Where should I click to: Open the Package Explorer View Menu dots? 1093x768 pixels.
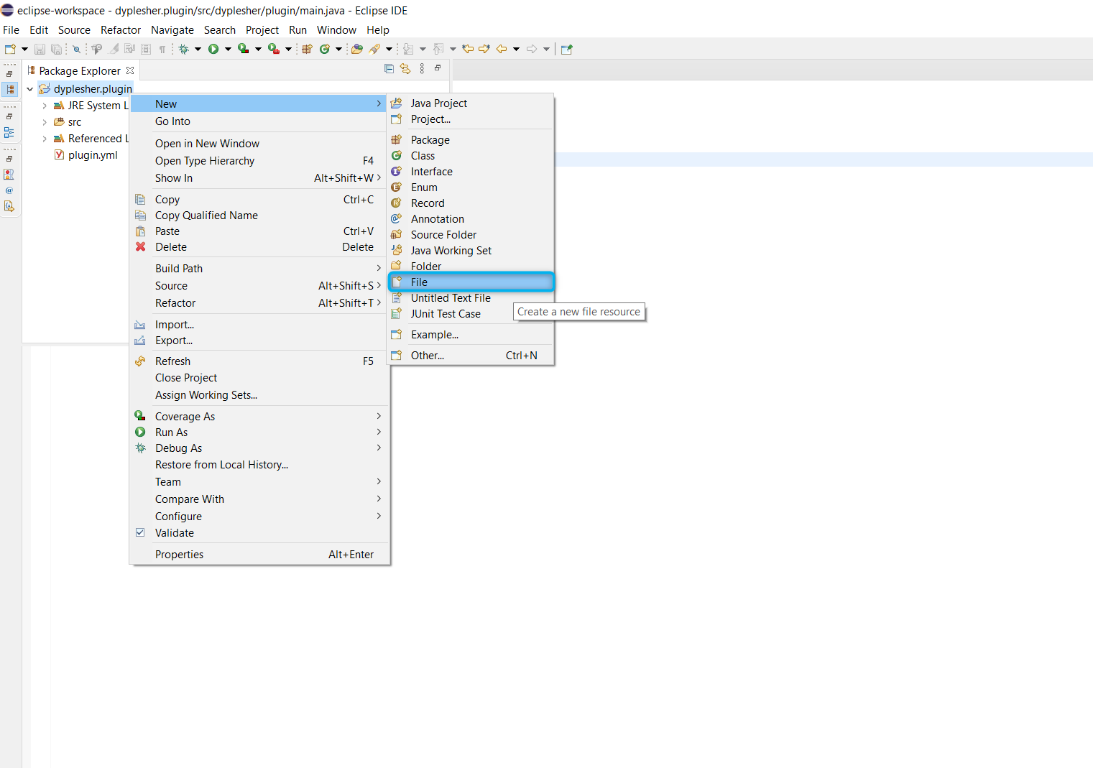point(422,69)
